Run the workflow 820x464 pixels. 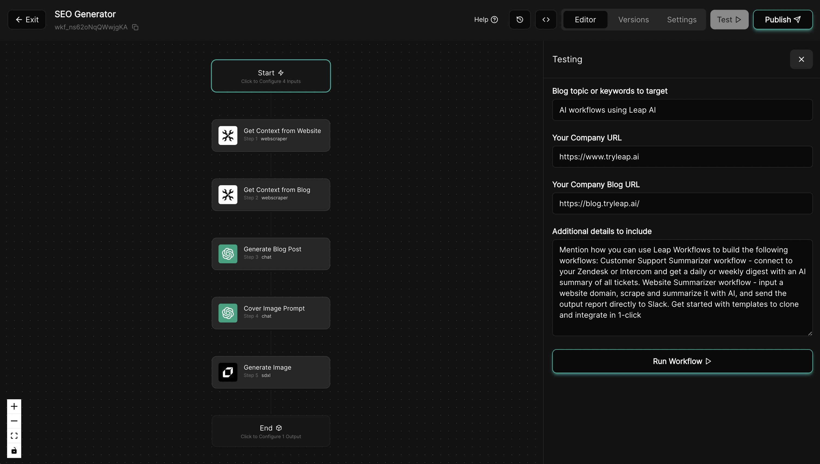tap(682, 361)
